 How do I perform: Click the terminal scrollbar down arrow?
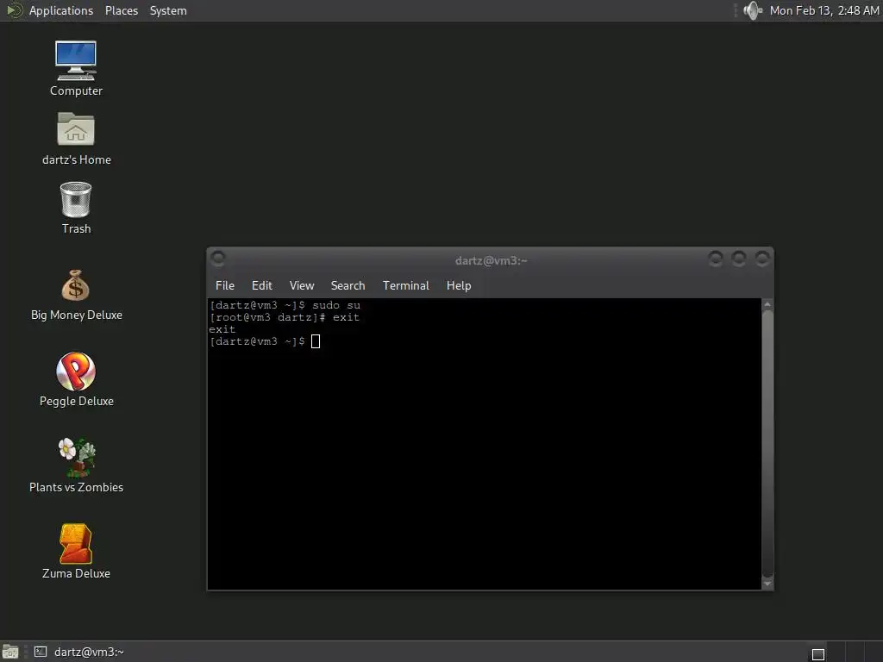767,584
